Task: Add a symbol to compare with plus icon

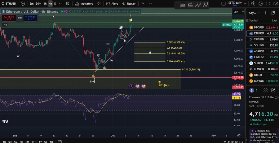Action: pyautogui.click(x=23, y=3)
